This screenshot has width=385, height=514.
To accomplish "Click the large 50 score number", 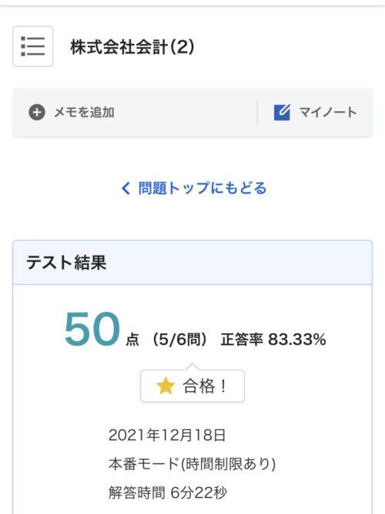I will click(x=92, y=329).
